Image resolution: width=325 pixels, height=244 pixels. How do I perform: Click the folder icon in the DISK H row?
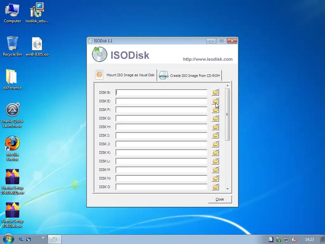coord(216,127)
